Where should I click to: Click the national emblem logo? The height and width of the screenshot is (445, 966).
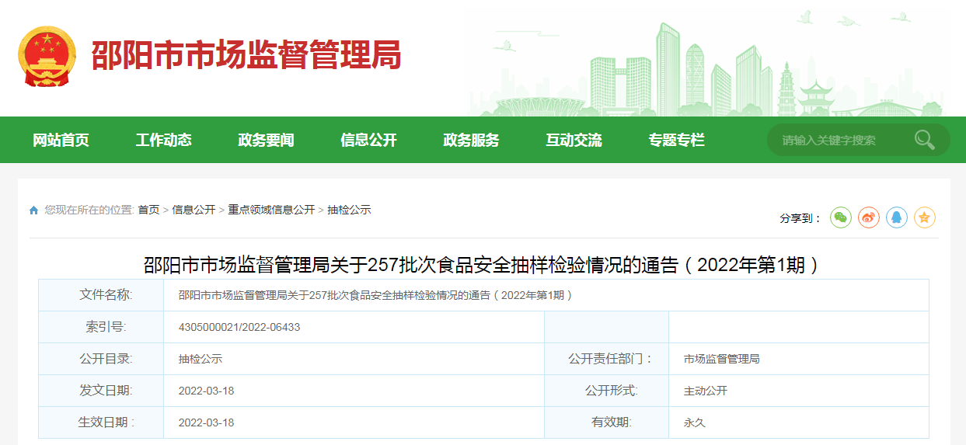[47, 56]
